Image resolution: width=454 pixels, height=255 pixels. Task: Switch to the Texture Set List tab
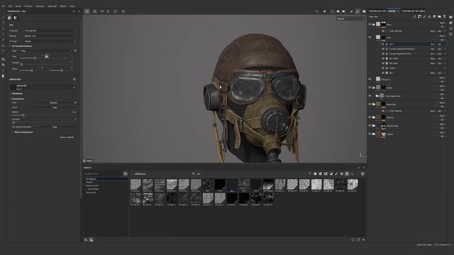(377, 11)
